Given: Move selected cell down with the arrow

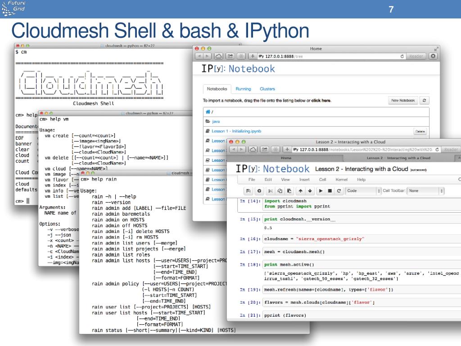Looking at the screenshot, I should (x=310, y=191).
